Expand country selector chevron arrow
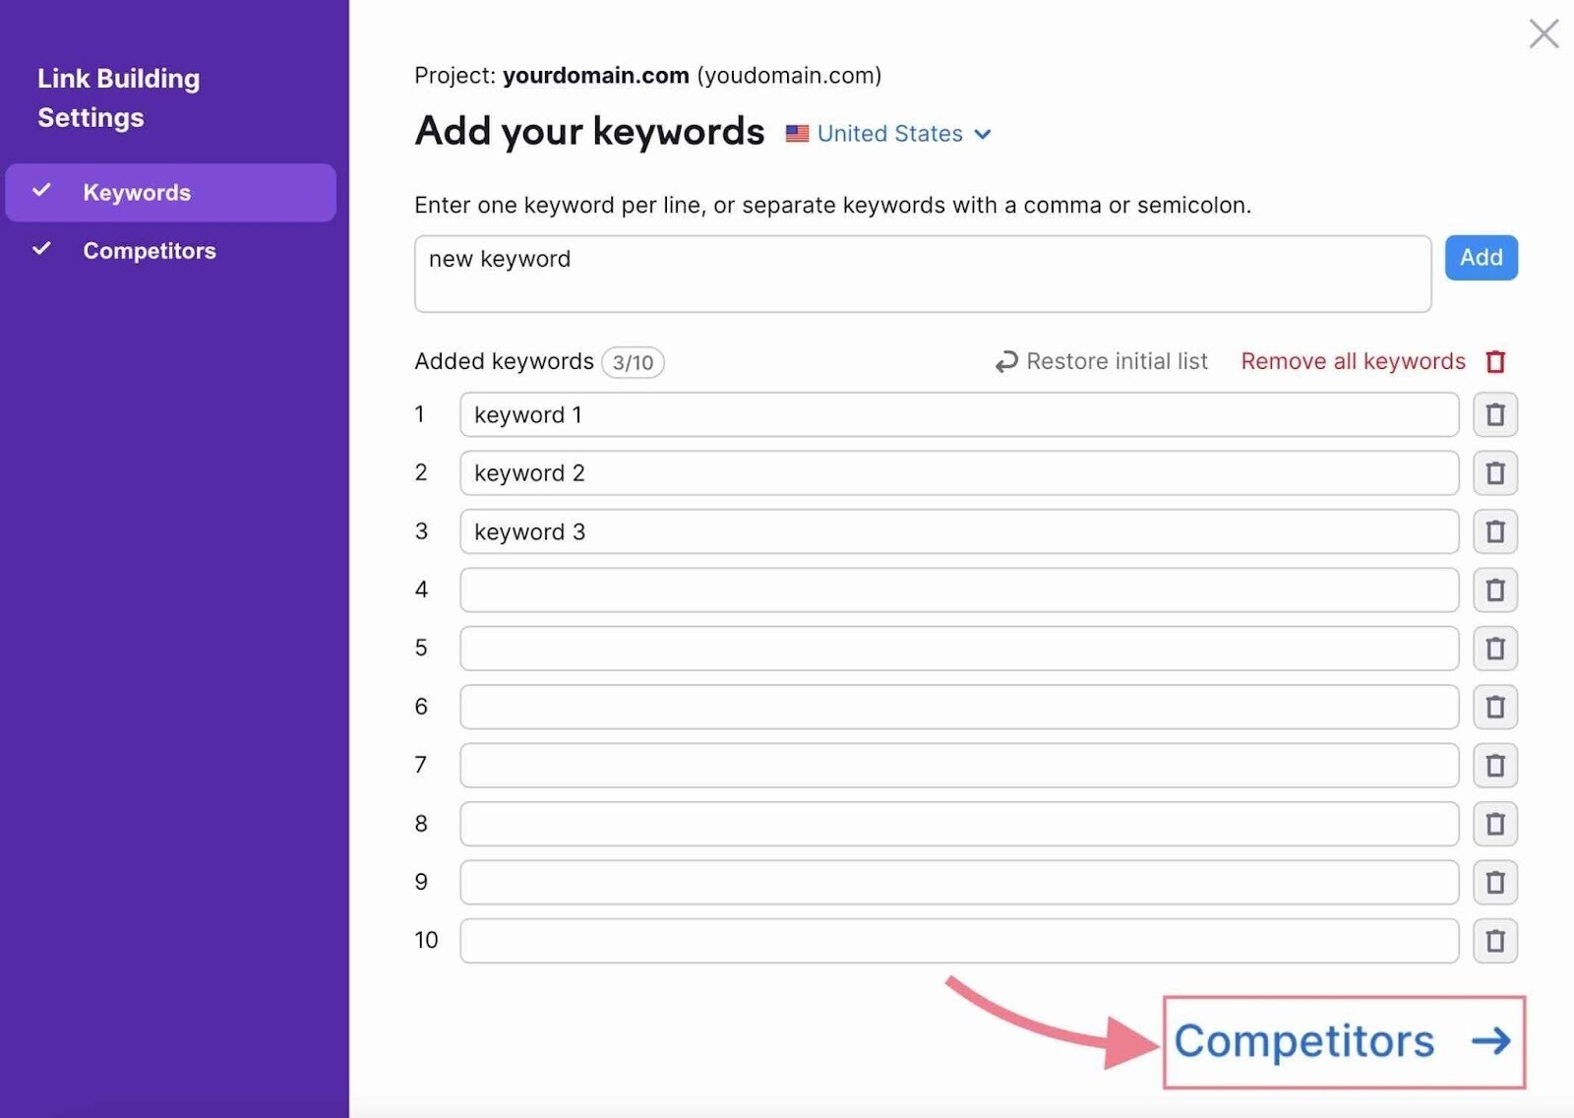 [983, 134]
